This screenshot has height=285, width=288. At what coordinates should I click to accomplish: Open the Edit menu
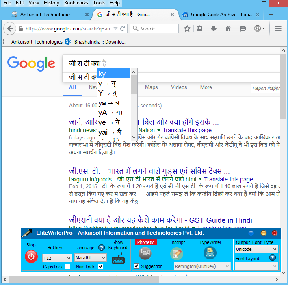20,3
